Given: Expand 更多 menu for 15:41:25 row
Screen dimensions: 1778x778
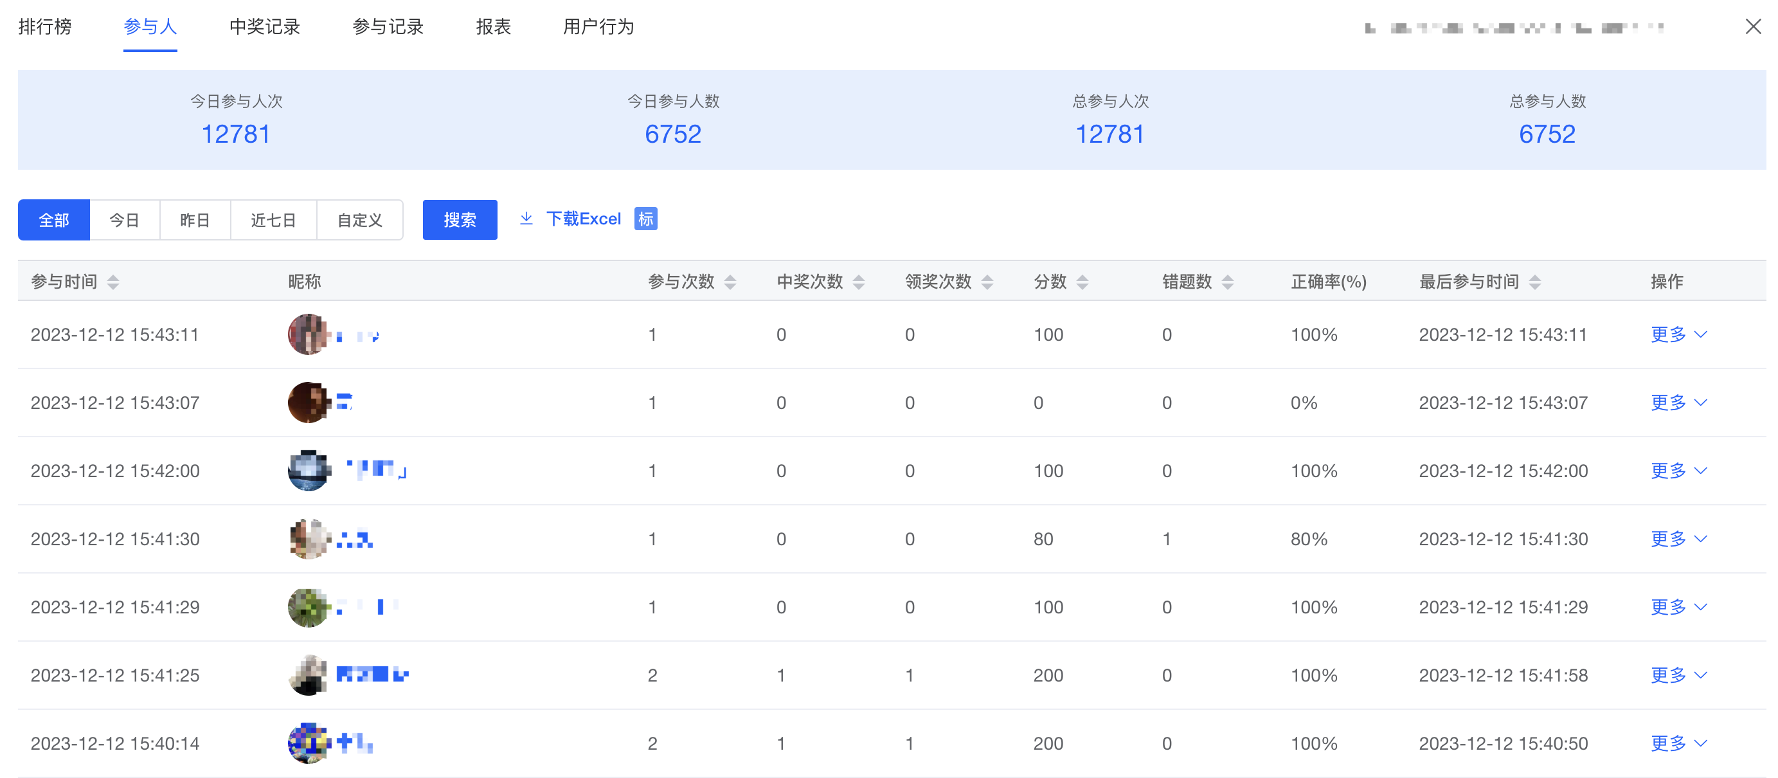Looking at the screenshot, I should [1678, 675].
